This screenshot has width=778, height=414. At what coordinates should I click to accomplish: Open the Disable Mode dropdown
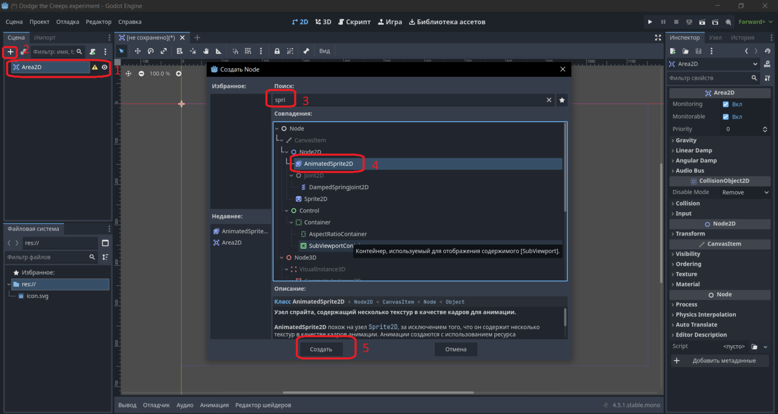(745, 193)
